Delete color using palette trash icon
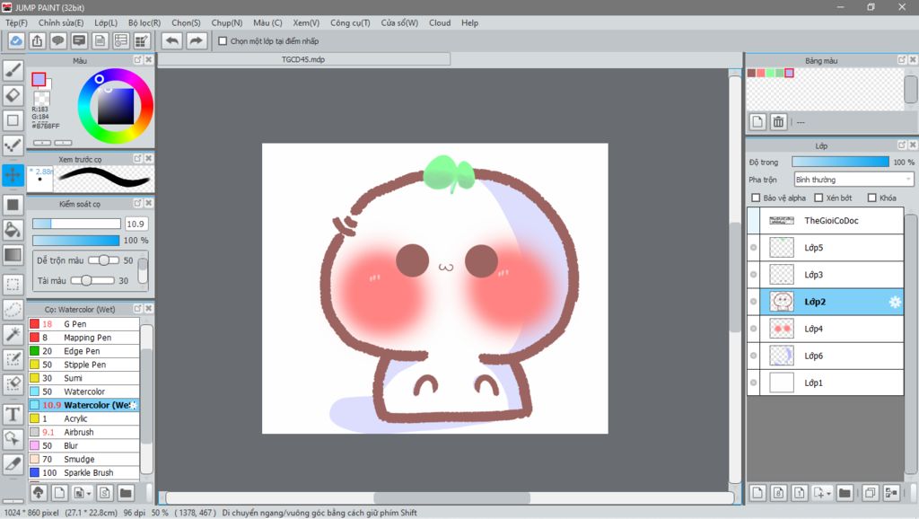 [x=778, y=121]
